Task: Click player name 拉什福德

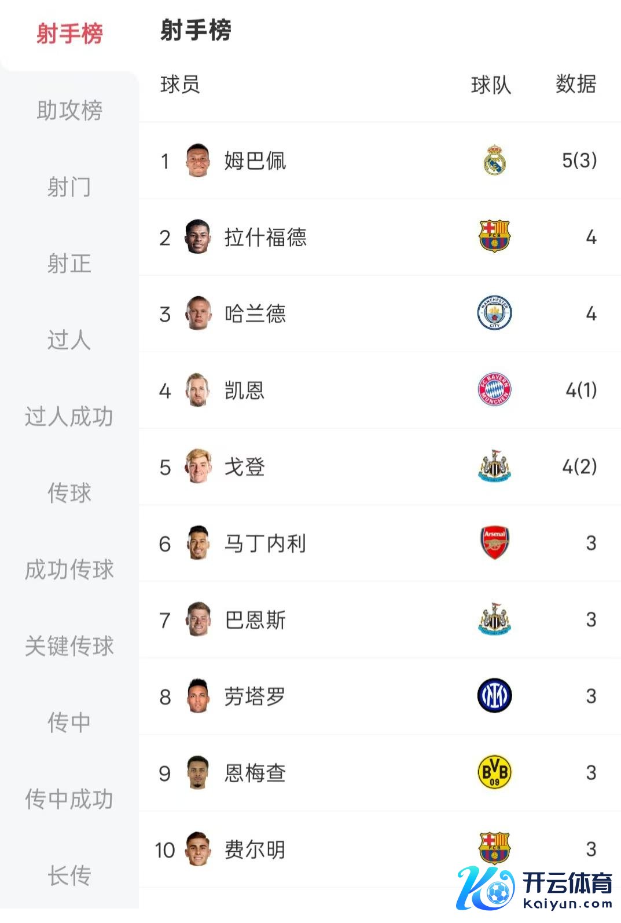Action: point(266,237)
